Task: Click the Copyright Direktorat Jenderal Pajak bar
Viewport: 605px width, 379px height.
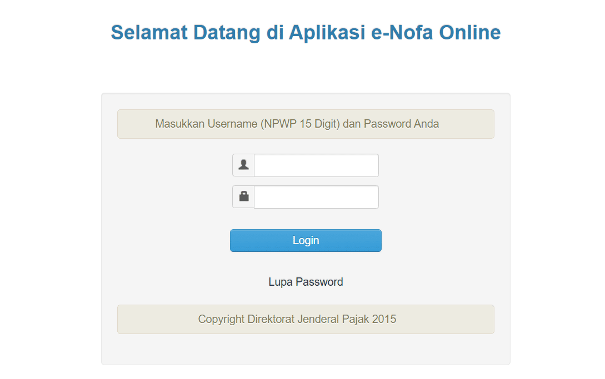Action: pyautogui.click(x=305, y=319)
